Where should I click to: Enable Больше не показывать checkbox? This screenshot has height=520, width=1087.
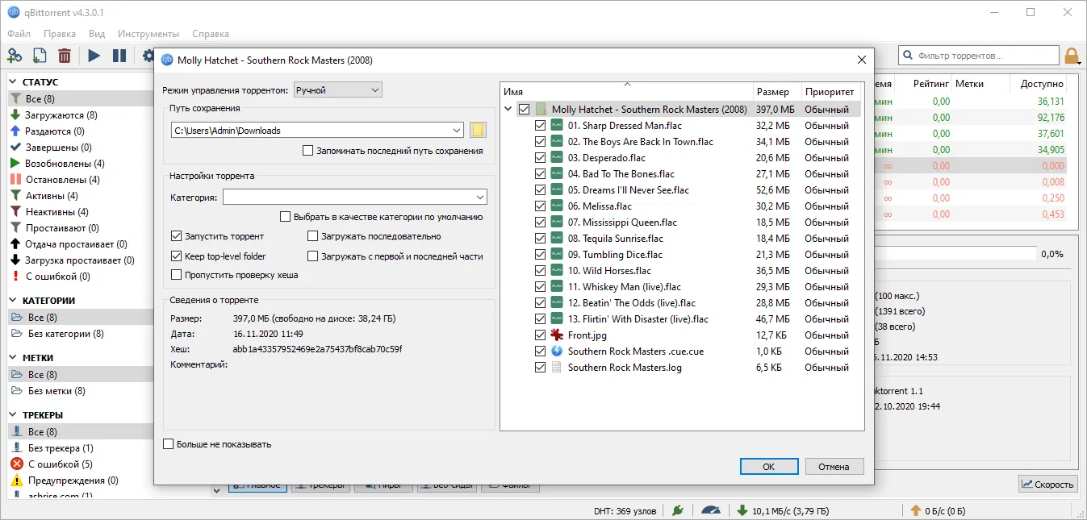[x=169, y=444]
